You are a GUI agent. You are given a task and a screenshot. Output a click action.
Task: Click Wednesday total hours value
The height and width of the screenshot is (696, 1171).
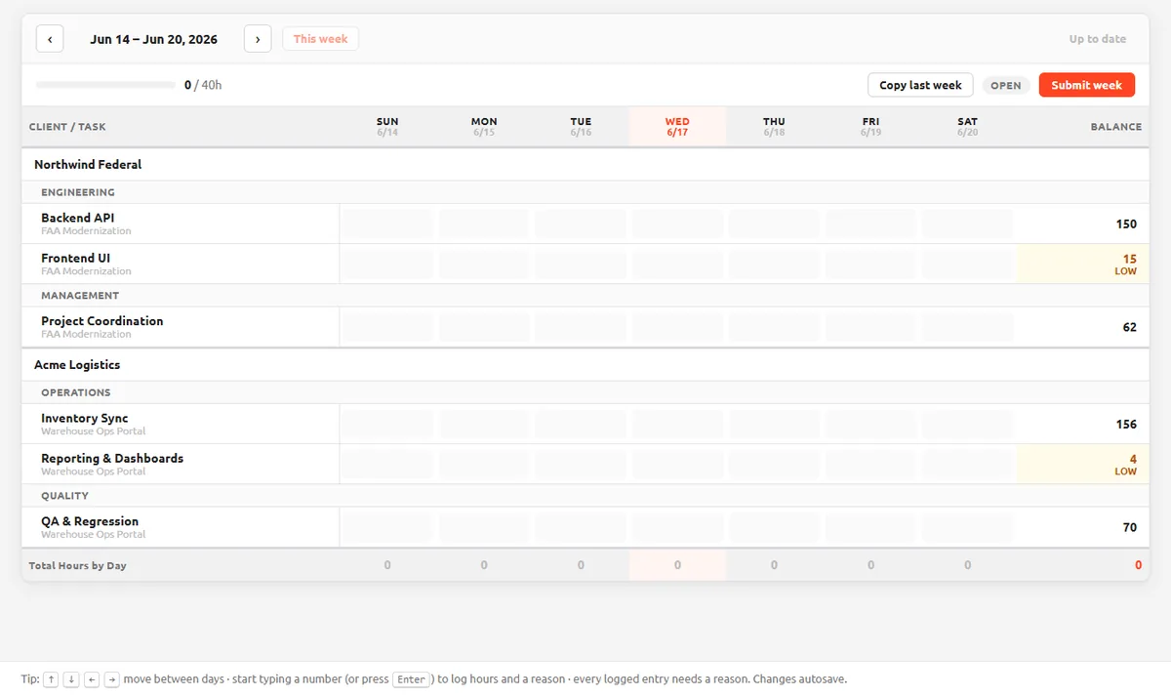click(677, 565)
